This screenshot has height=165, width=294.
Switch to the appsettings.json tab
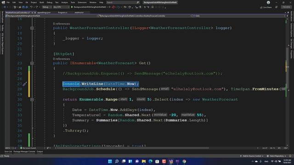pyautogui.click(x=44, y=12)
